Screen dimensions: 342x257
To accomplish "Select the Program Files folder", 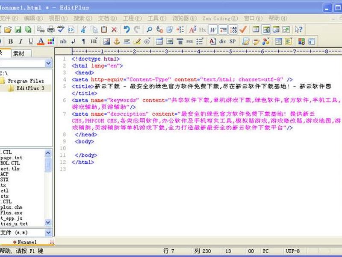I will (x=26, y=81).
